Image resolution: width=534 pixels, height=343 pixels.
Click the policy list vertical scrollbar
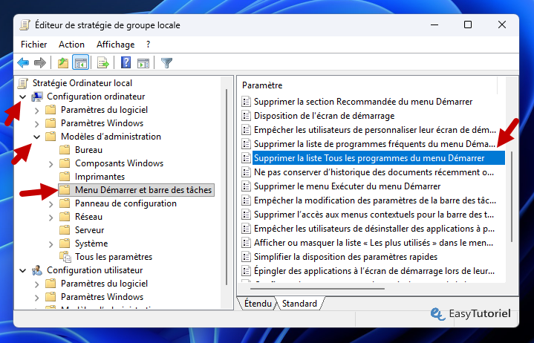(x=512, y=197)
